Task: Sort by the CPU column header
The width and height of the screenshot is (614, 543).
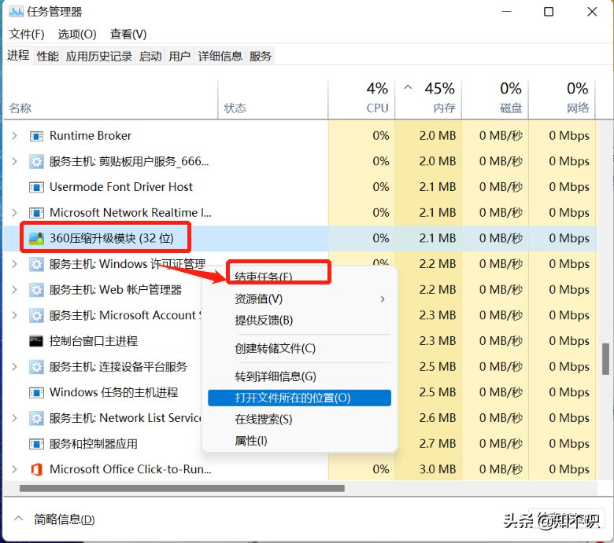Action: pos(361,99)
